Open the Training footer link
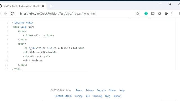This screenshot has height=101, width=180. [x=98, y=96]
